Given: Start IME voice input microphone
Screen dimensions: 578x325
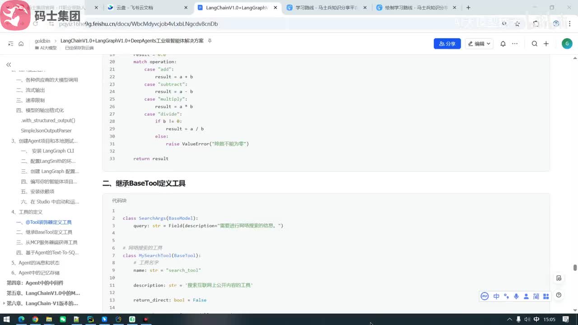Looking at the screenshot, I should tap(516, 297).
